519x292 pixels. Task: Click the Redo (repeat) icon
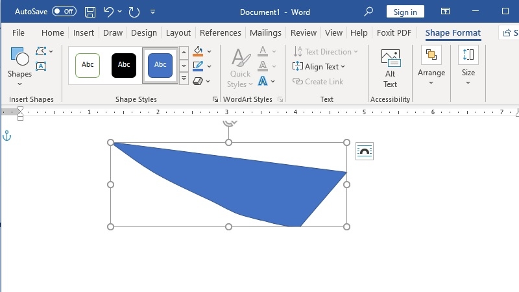(x=134, y=12)
